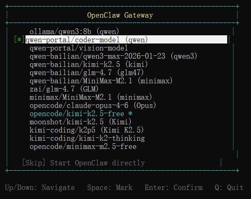Image resolution: width=251 pixels, height=199 pixels.
Task: Select qwen-bailian/kimi-k2.5 (kimi) row
Action: [89, 64]
